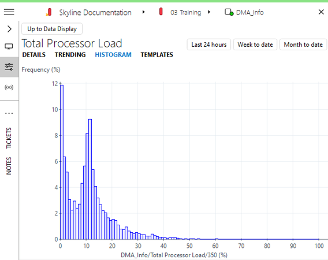Screen dimensions: 328x260
Task: Show Last 24 hours data
Action: tap(209, 44)
